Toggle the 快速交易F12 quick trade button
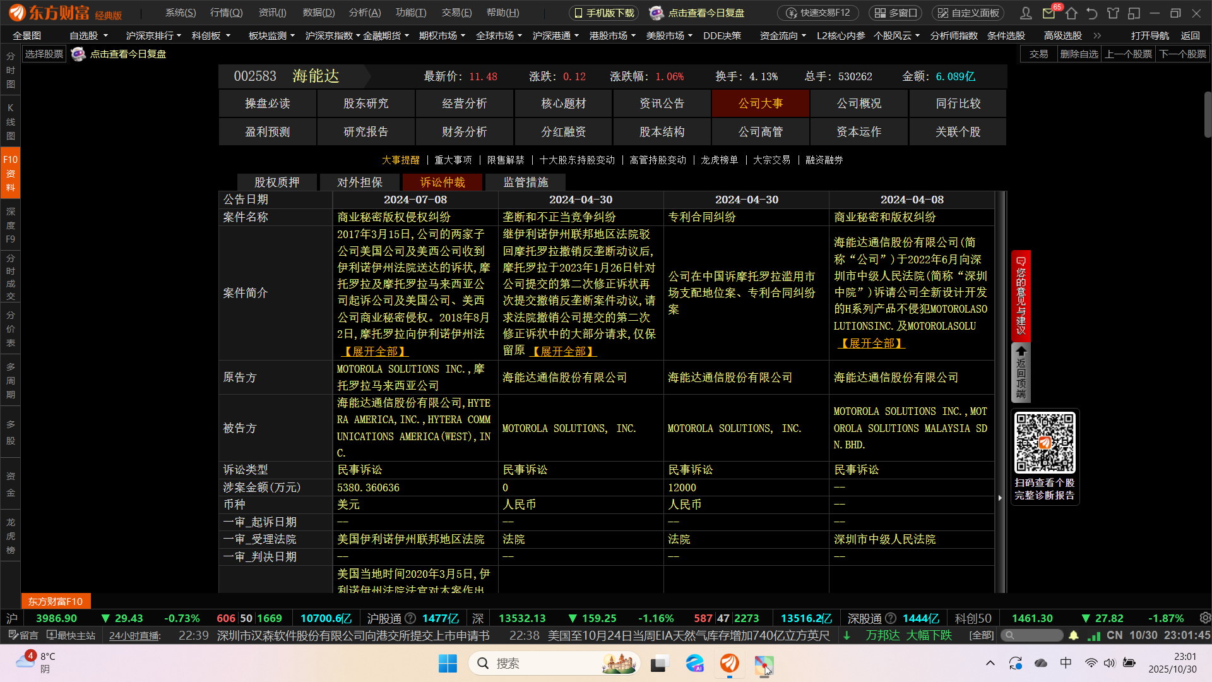The width and height of the screenshot is (1212, 682). point(818,13)
